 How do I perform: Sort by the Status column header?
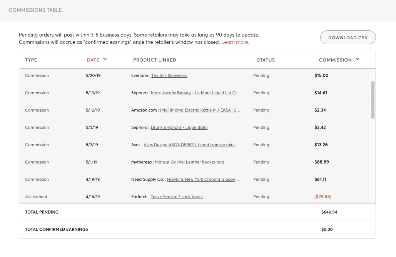266,60
